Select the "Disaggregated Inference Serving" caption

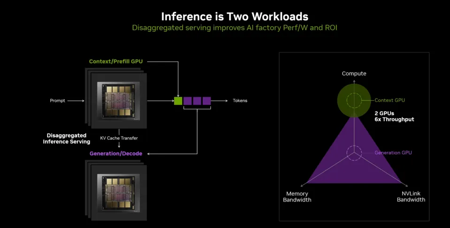click(x=66, y=139)
